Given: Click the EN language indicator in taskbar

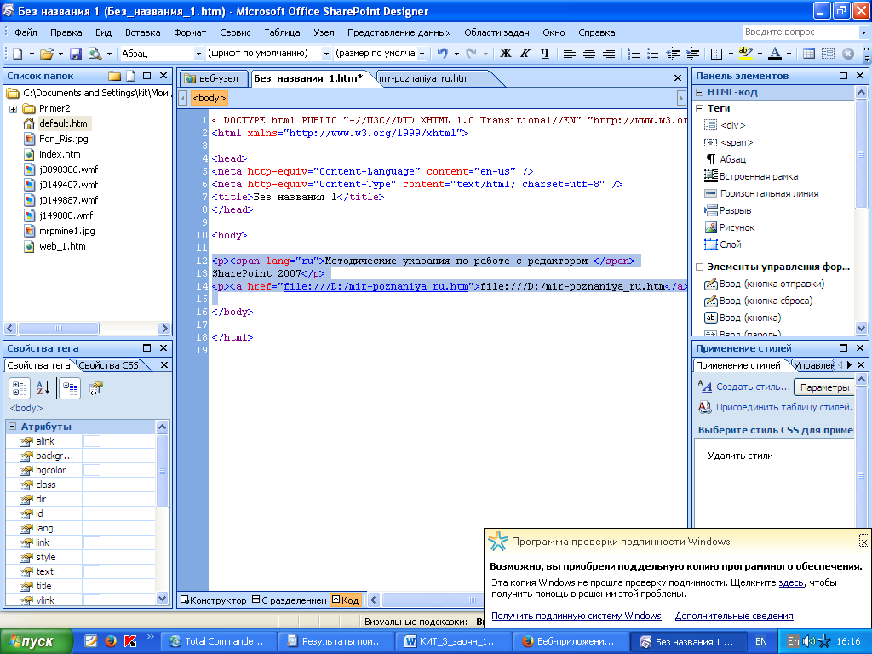Looking at the screenshot, I should tap(760, 641).
